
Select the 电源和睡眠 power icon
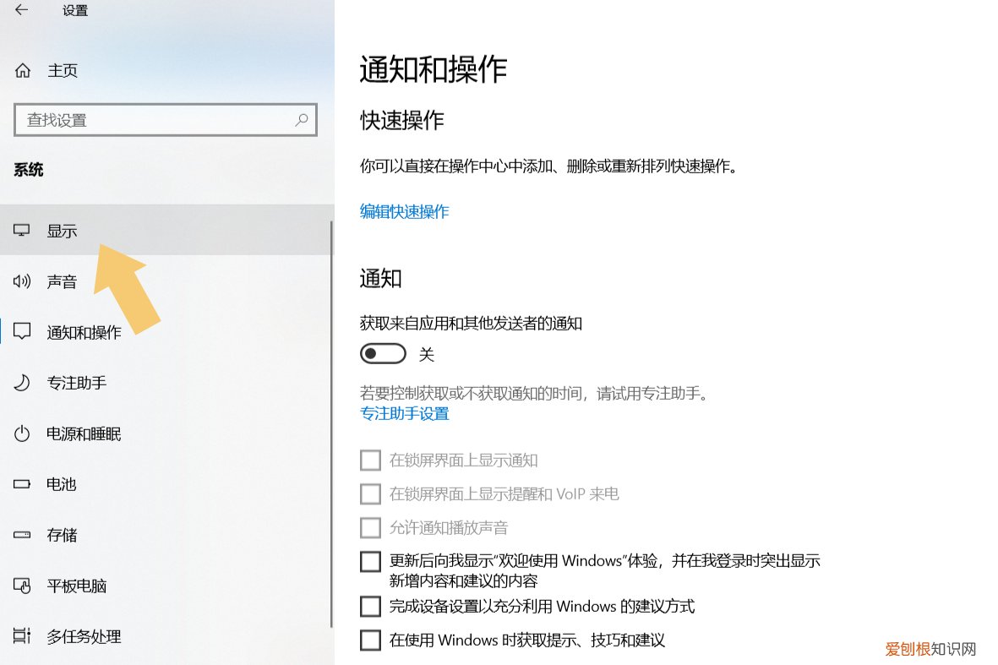click(x=20, y=433)
